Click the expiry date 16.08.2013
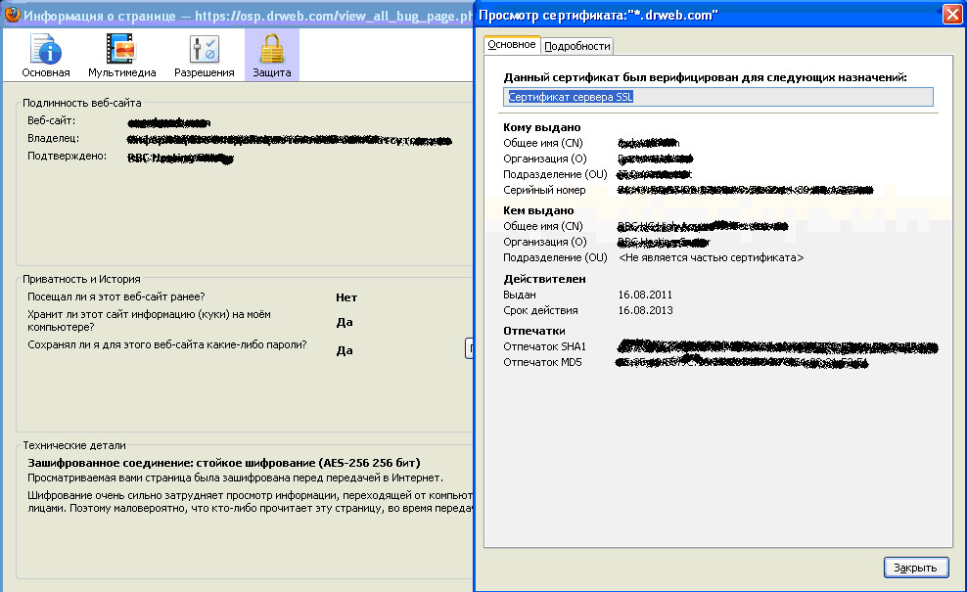Image resolution: width=967 pixels, height=592 pixels. click(x=645, y=310)
